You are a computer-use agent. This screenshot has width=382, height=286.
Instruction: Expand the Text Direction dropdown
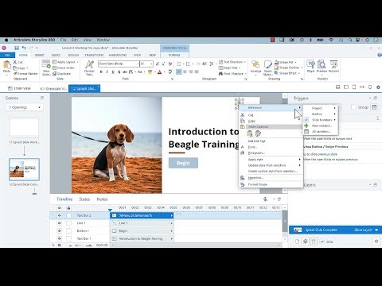(x=245, y=62)
